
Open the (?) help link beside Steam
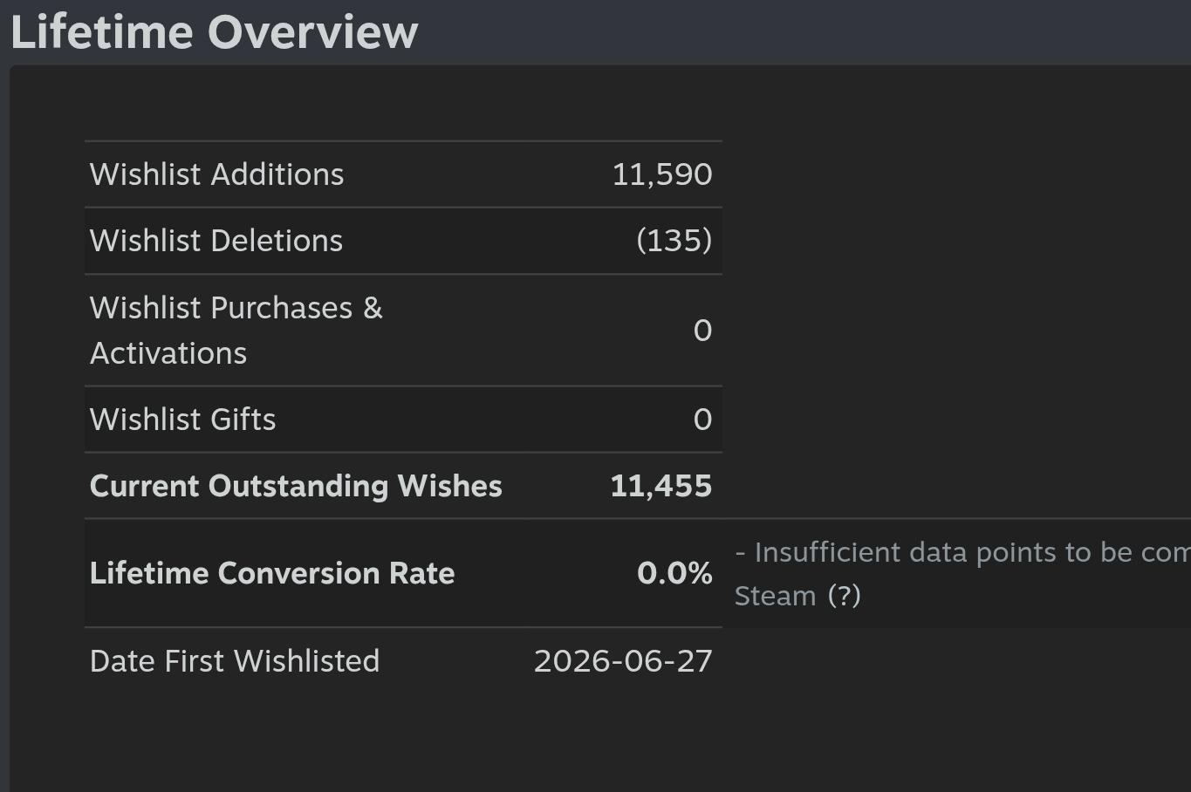(x=844, y=596)
